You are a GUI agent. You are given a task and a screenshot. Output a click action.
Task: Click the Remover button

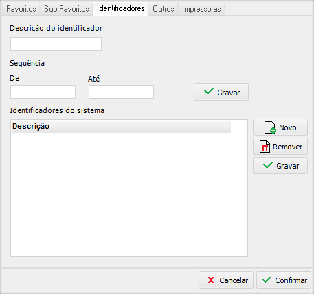tap(280, 147)
